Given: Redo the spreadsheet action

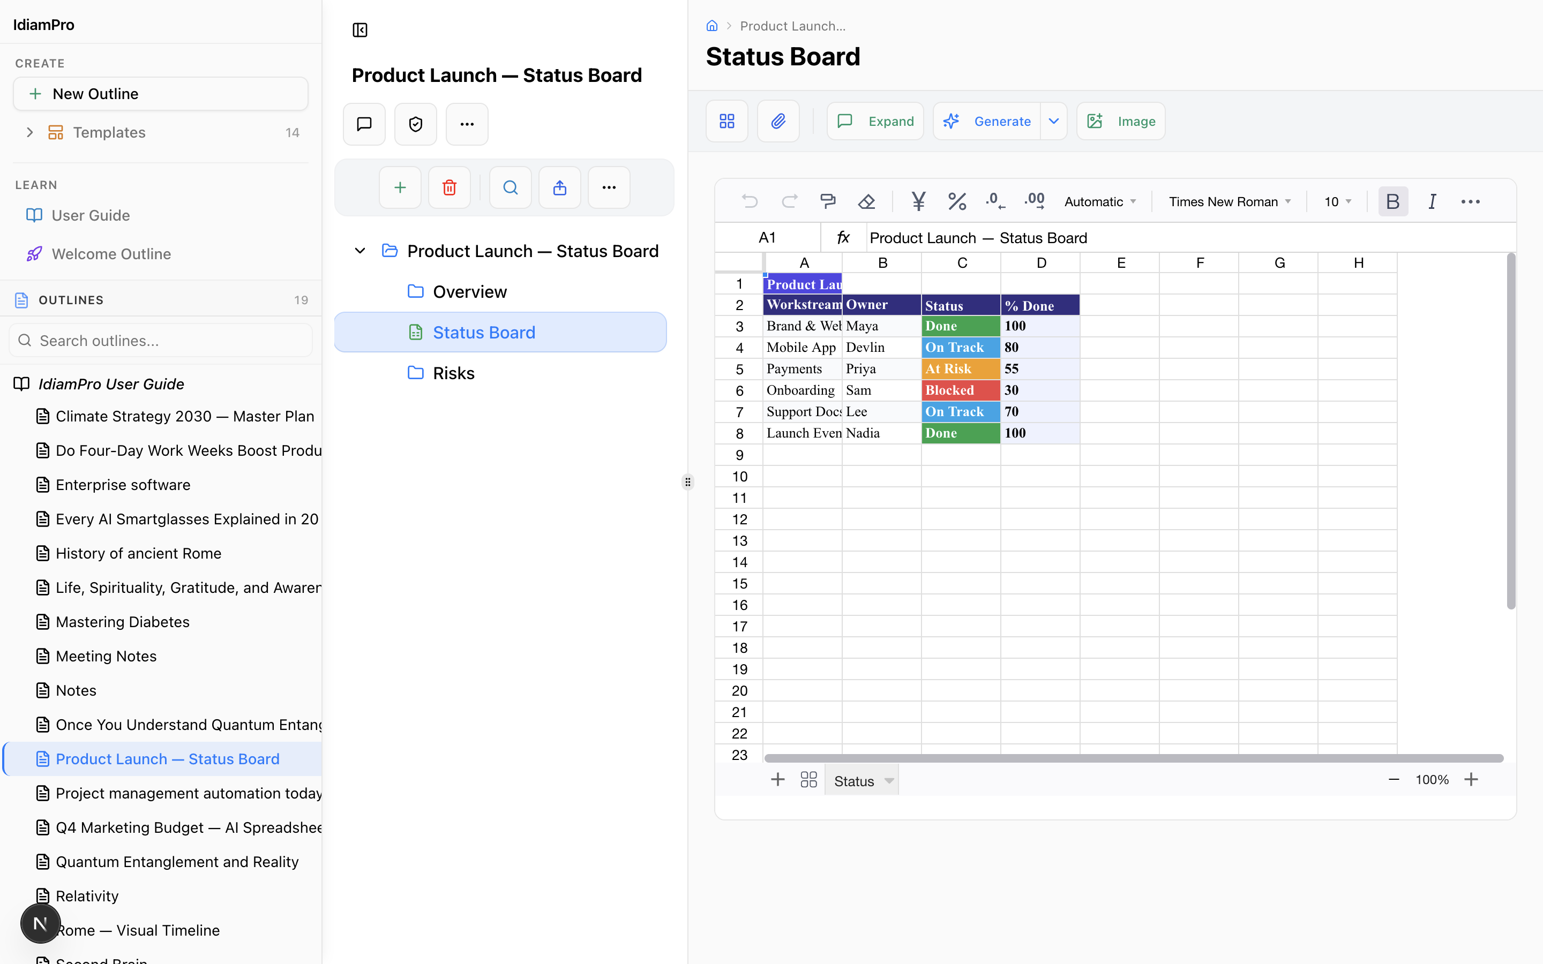Looking at the screenshot, I should (789, 201).
